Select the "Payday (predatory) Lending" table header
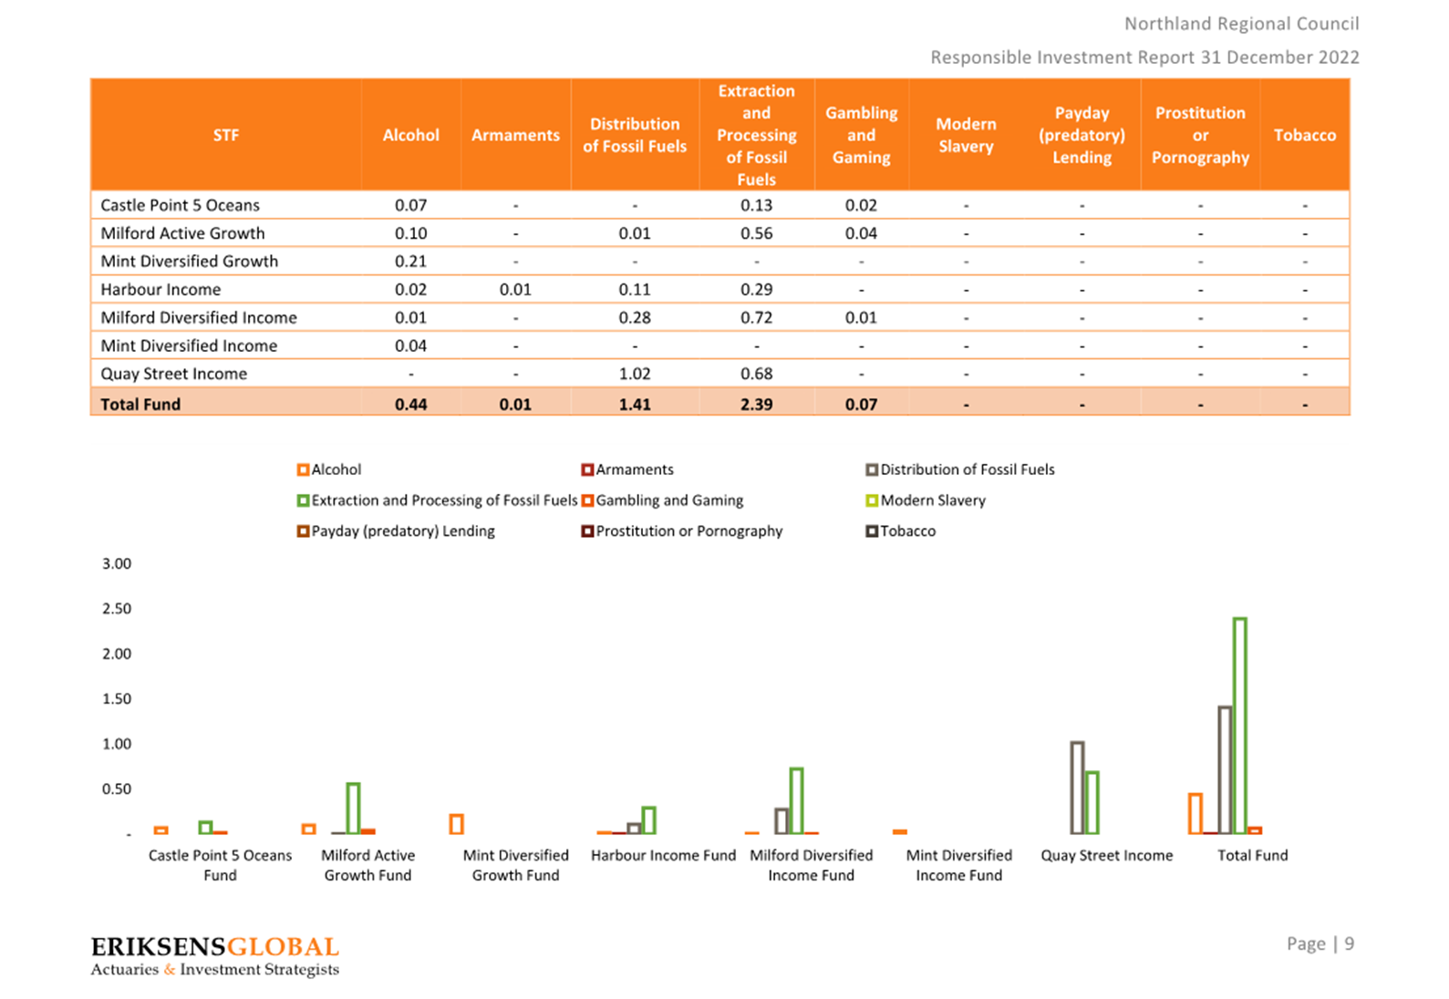This screenshot has width=1449, height=999. pyautogui.click(x=1082, y=135)
